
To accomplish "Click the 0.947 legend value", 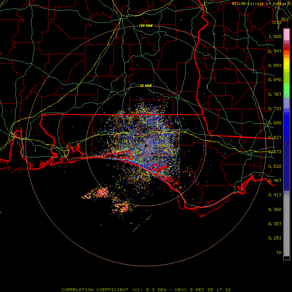I will click(275, 51).
